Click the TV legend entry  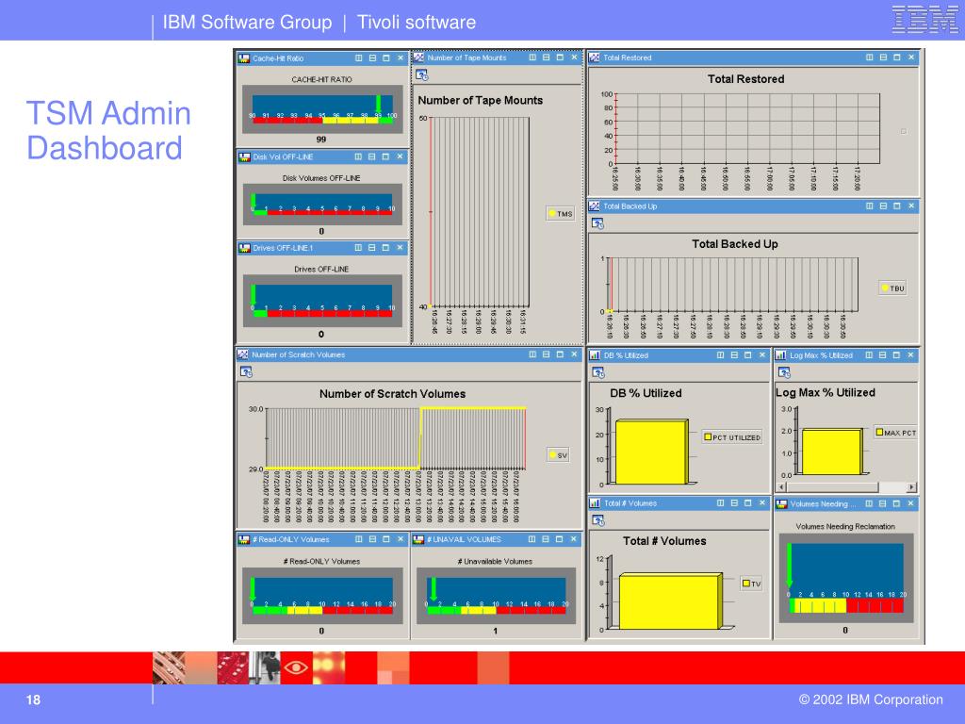pos(751,584)
